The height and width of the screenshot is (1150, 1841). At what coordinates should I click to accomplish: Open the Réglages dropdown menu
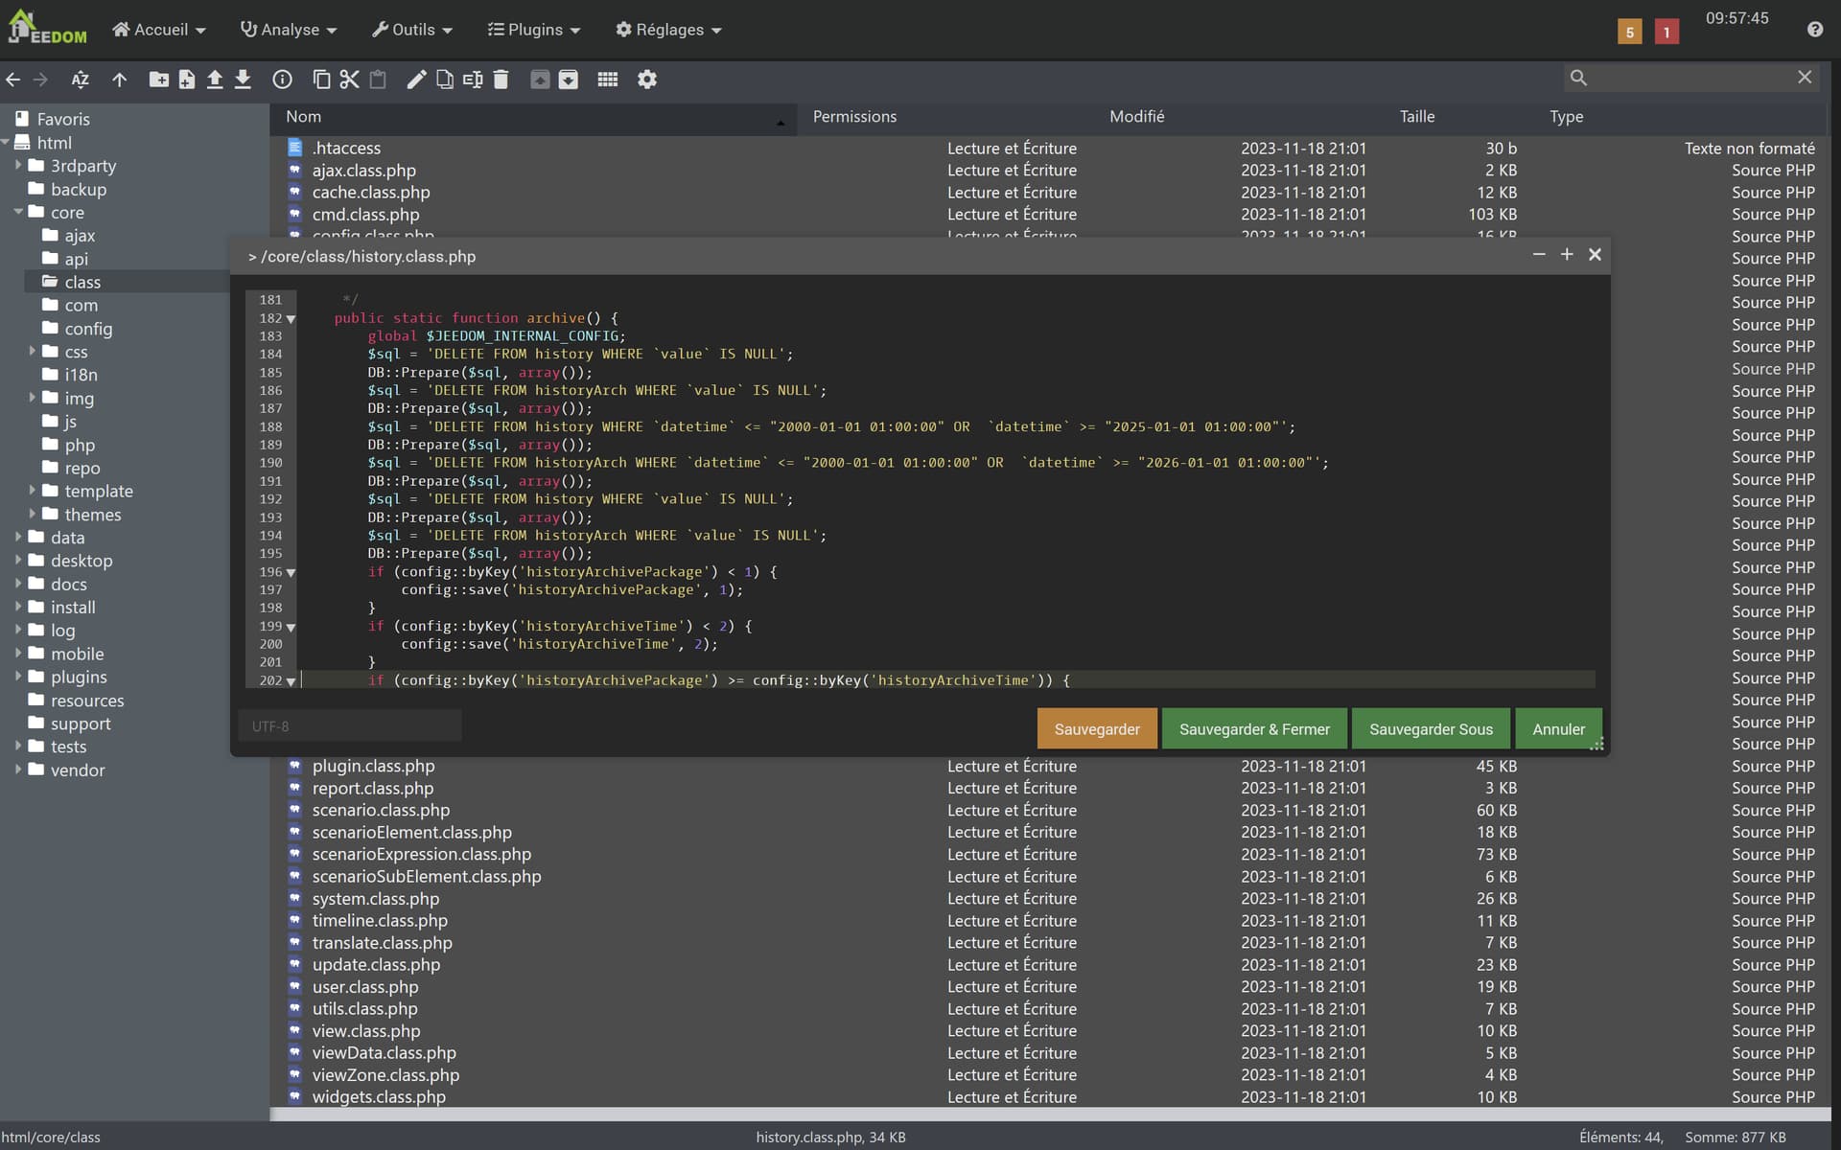tap(668, 30)
